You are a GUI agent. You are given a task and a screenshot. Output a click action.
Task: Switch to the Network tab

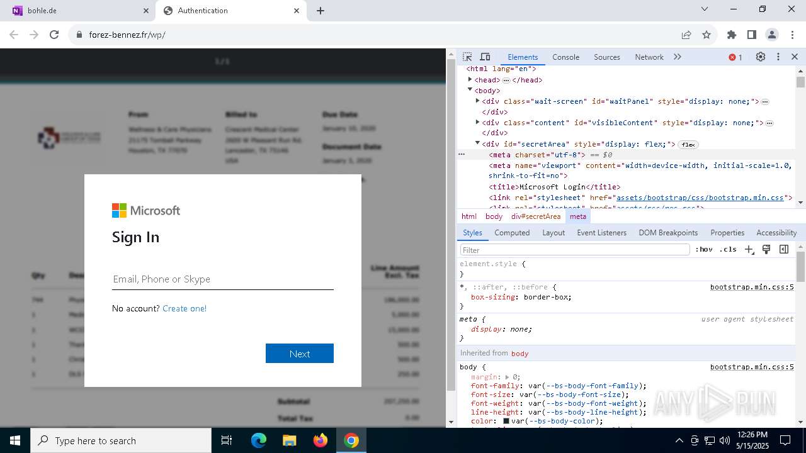coord(649,57)
